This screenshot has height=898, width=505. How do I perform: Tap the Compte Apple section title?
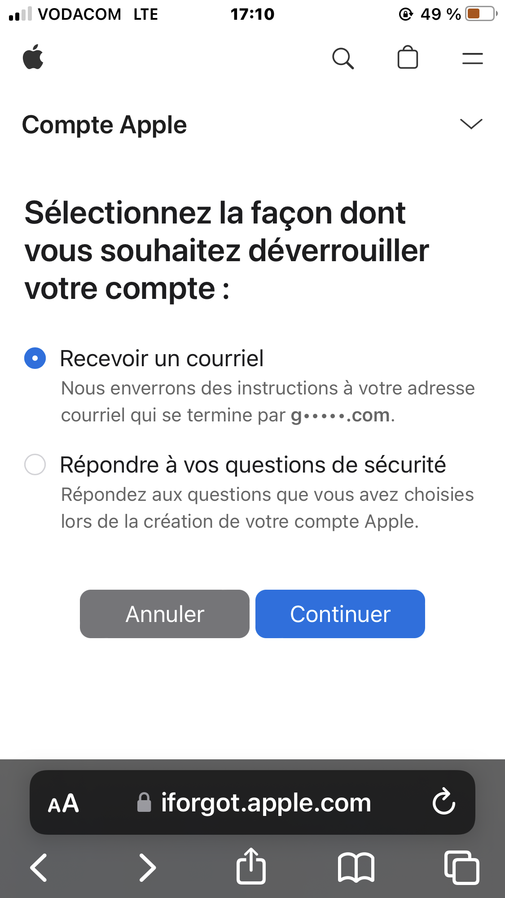[x=104, y=125]
